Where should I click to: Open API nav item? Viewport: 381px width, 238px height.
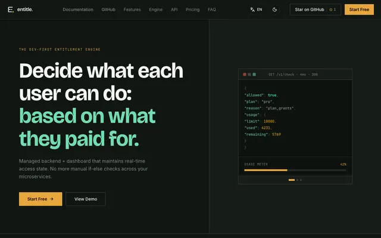(x=174, y=10)
